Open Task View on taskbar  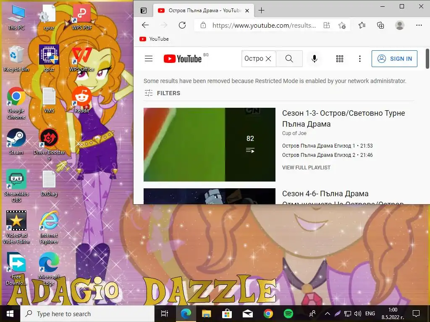tap(165, 314)
